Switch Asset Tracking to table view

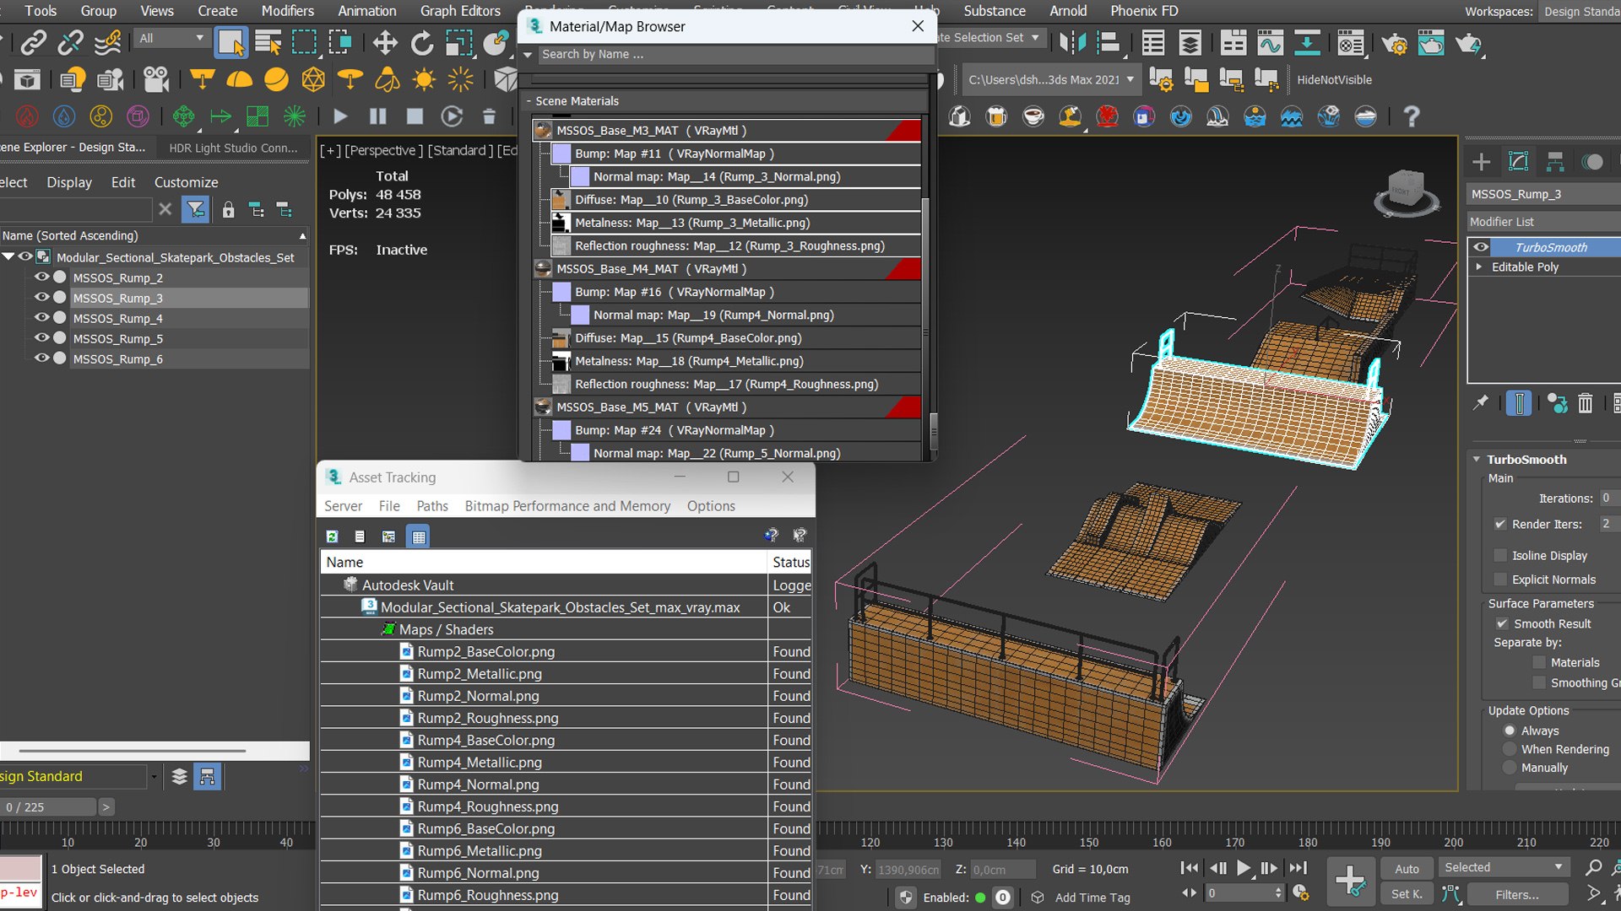tap(419, 536)
